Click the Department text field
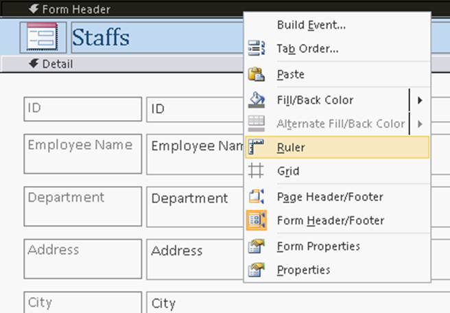 (x=196, y=206)
